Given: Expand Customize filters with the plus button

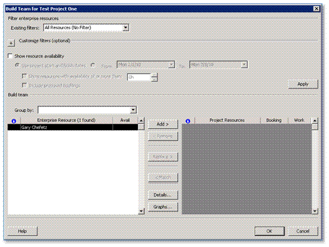Looking at the screenshot, I should click(x=11, y=43).
